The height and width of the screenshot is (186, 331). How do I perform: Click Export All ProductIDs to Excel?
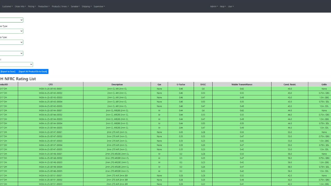pyautogui.click(x=33, y=71)
